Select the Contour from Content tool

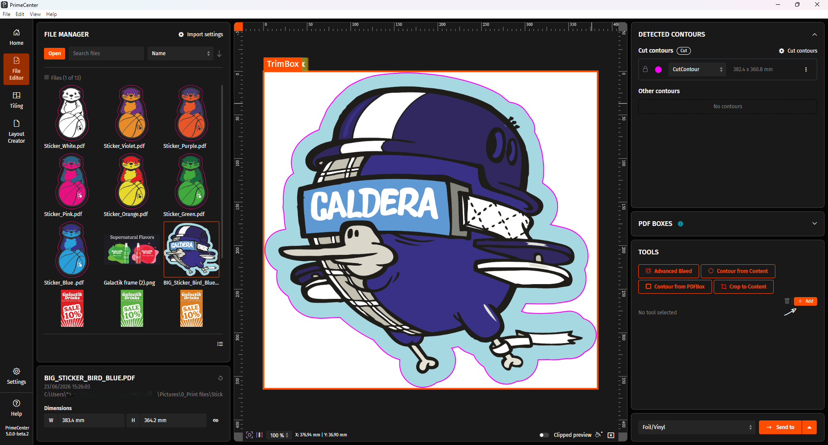coord(738,271)
